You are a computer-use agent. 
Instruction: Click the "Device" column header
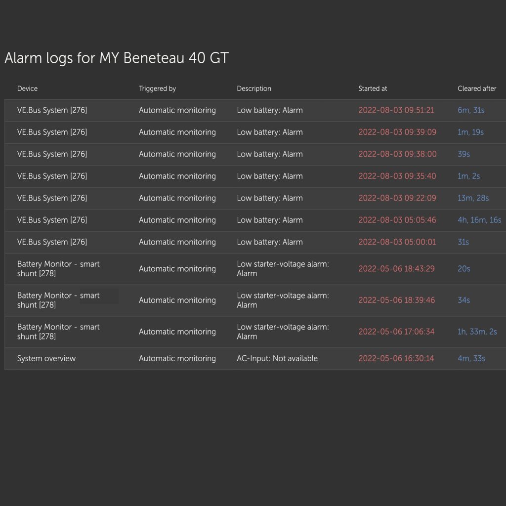[28, 88]
